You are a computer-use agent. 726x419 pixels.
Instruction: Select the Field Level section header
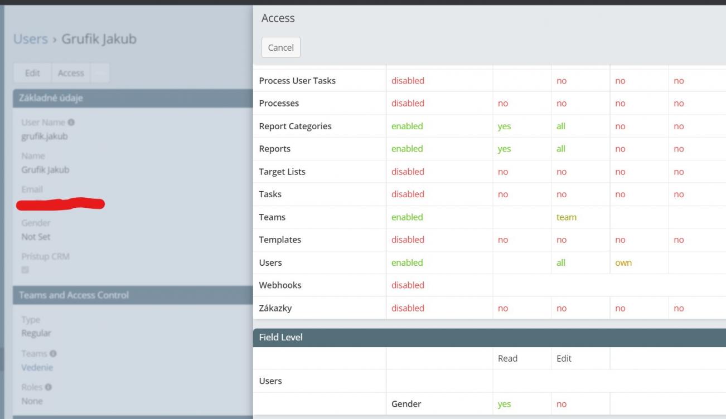pyautogui.click(x=281, y=337)
